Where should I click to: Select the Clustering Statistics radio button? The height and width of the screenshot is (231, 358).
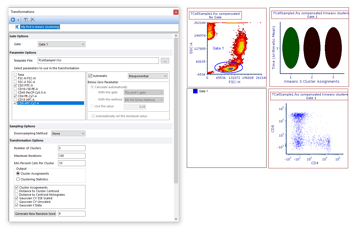(x=18, y=179)
